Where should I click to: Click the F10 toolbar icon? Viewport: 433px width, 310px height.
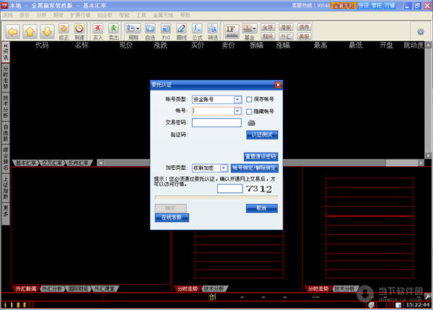(166, 32)
